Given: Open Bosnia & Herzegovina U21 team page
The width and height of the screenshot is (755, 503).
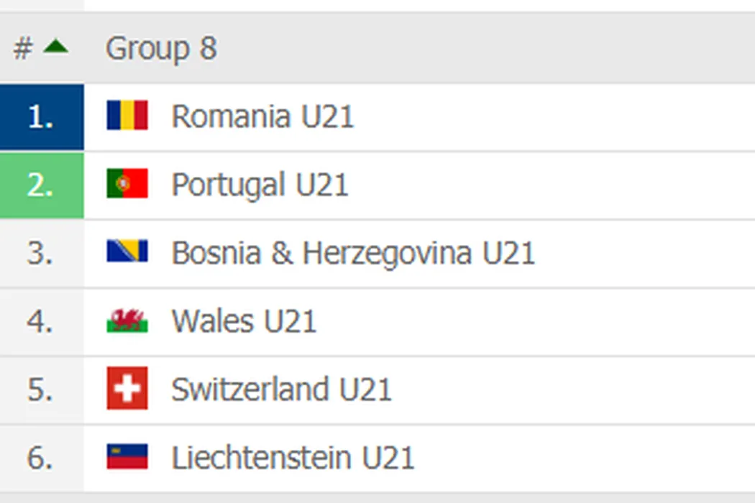Looking at the screenshot, I should tap(353, 253).
